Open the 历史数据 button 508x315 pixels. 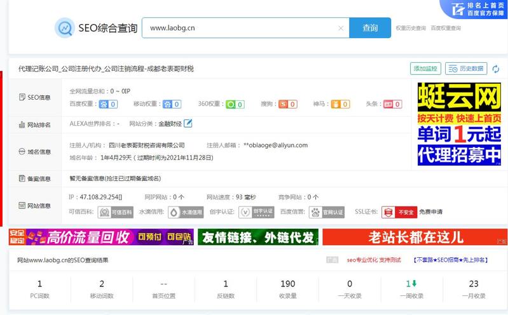click(x=466, y=69)
